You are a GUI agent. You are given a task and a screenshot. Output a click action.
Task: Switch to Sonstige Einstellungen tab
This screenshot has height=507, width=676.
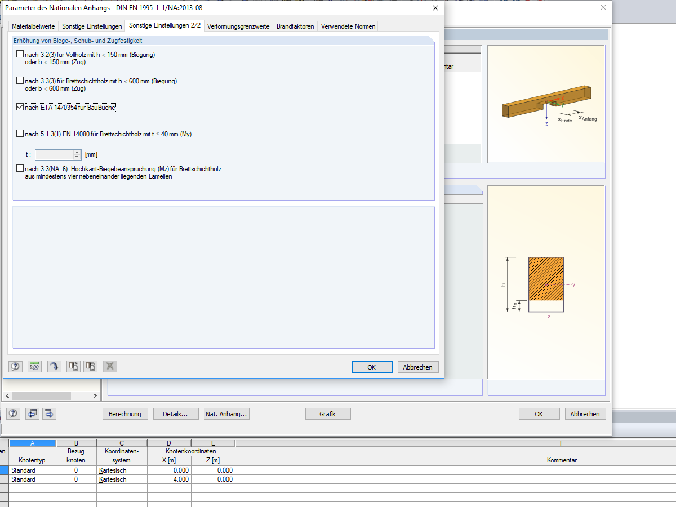click(92, 26)
